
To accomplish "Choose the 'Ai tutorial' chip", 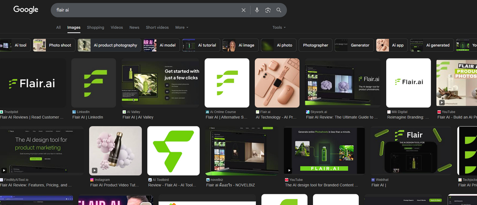I will point(201,45).
